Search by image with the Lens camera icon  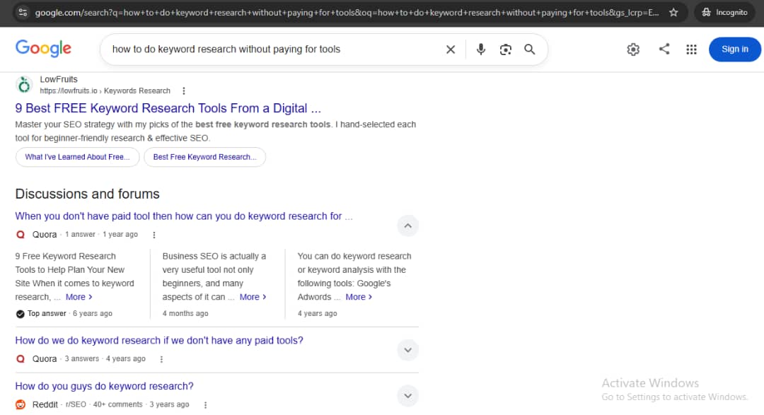pos(505,49)
